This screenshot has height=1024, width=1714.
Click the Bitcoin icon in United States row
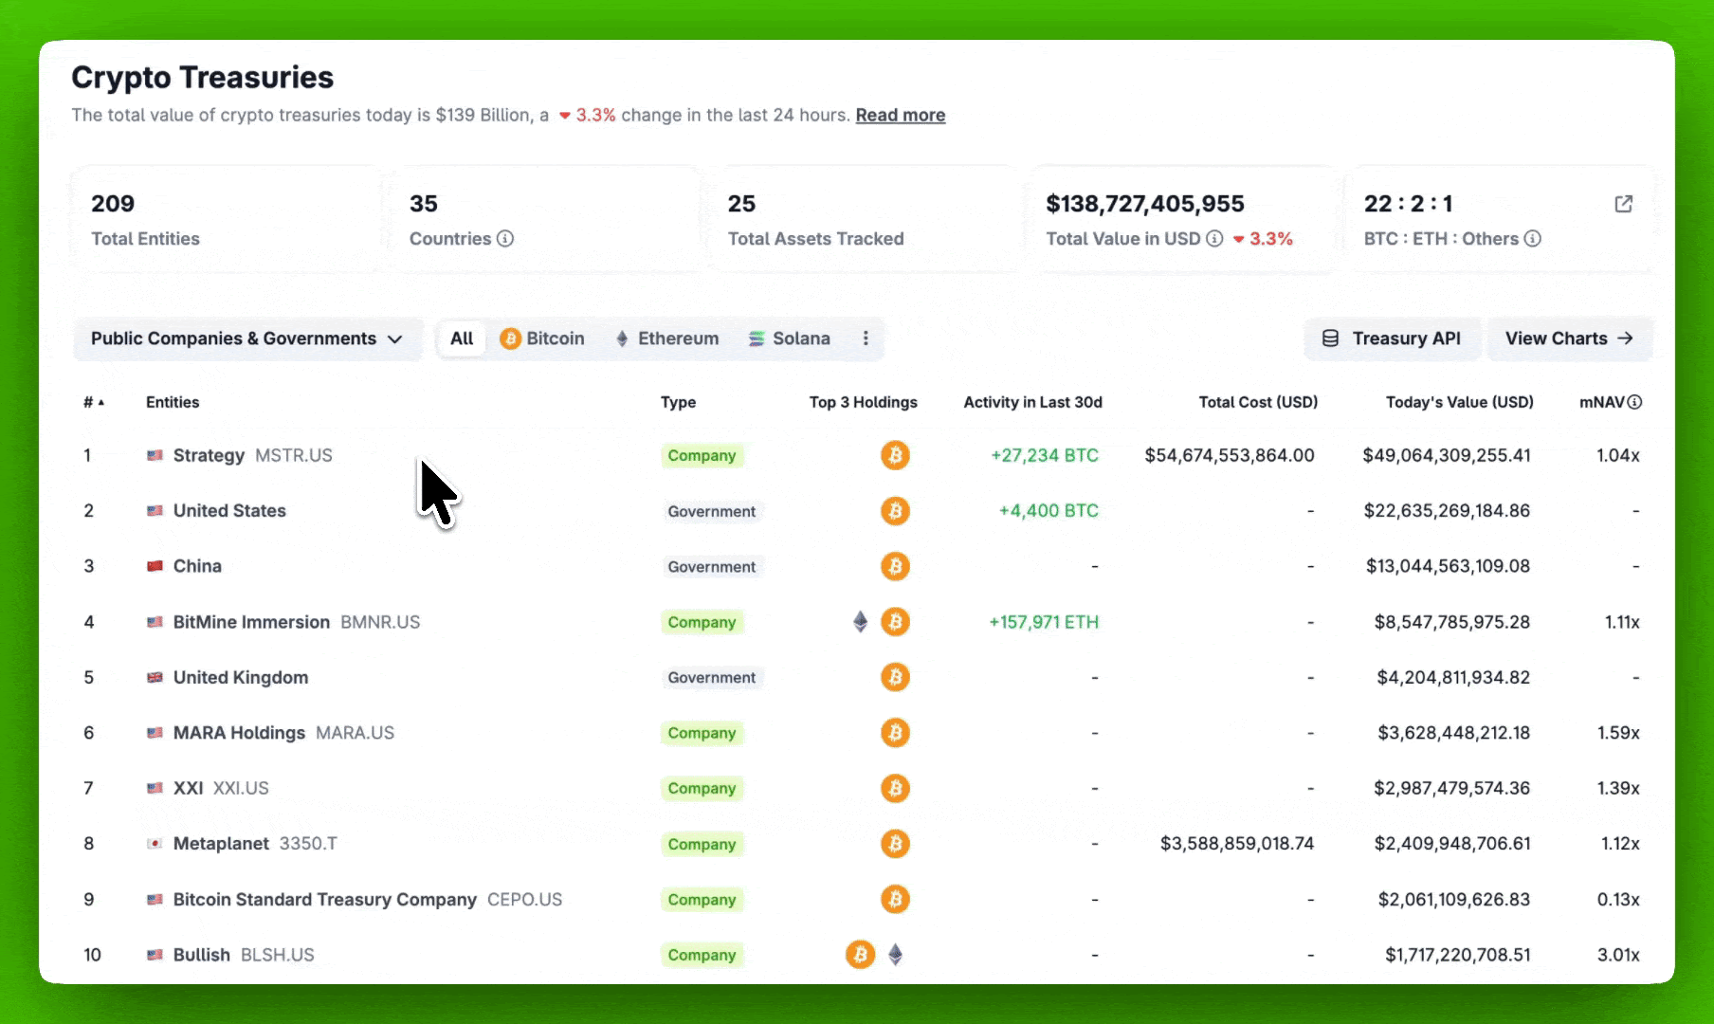895,511
